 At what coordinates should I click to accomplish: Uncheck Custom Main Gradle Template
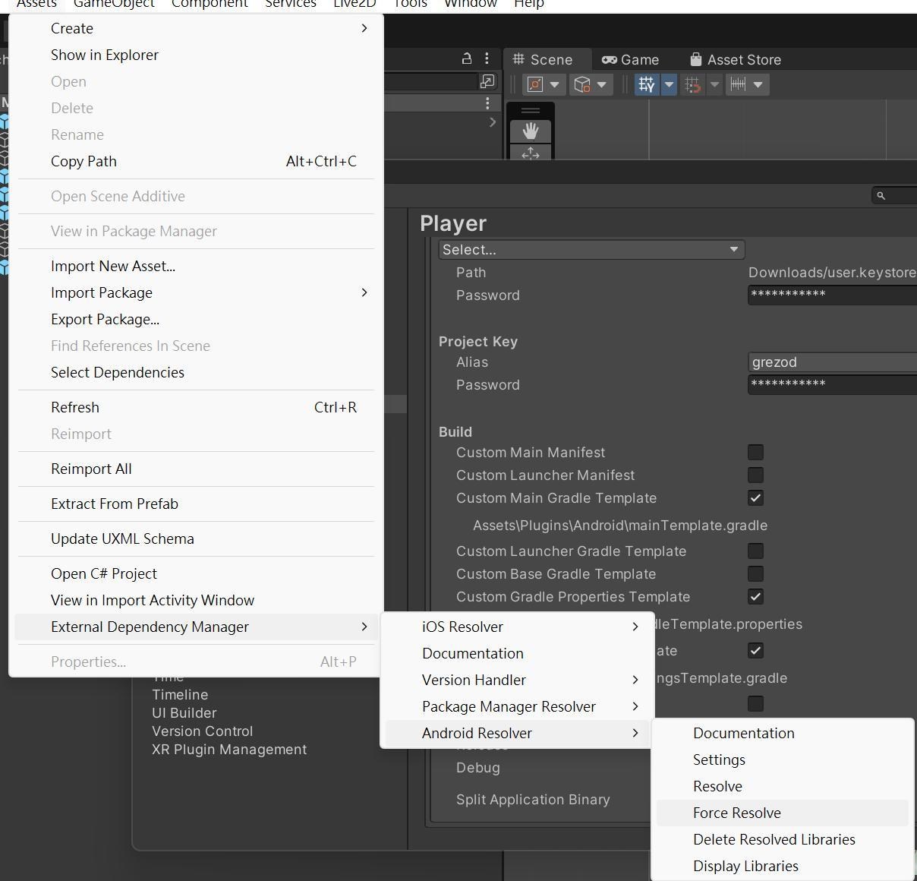point(755,498)
